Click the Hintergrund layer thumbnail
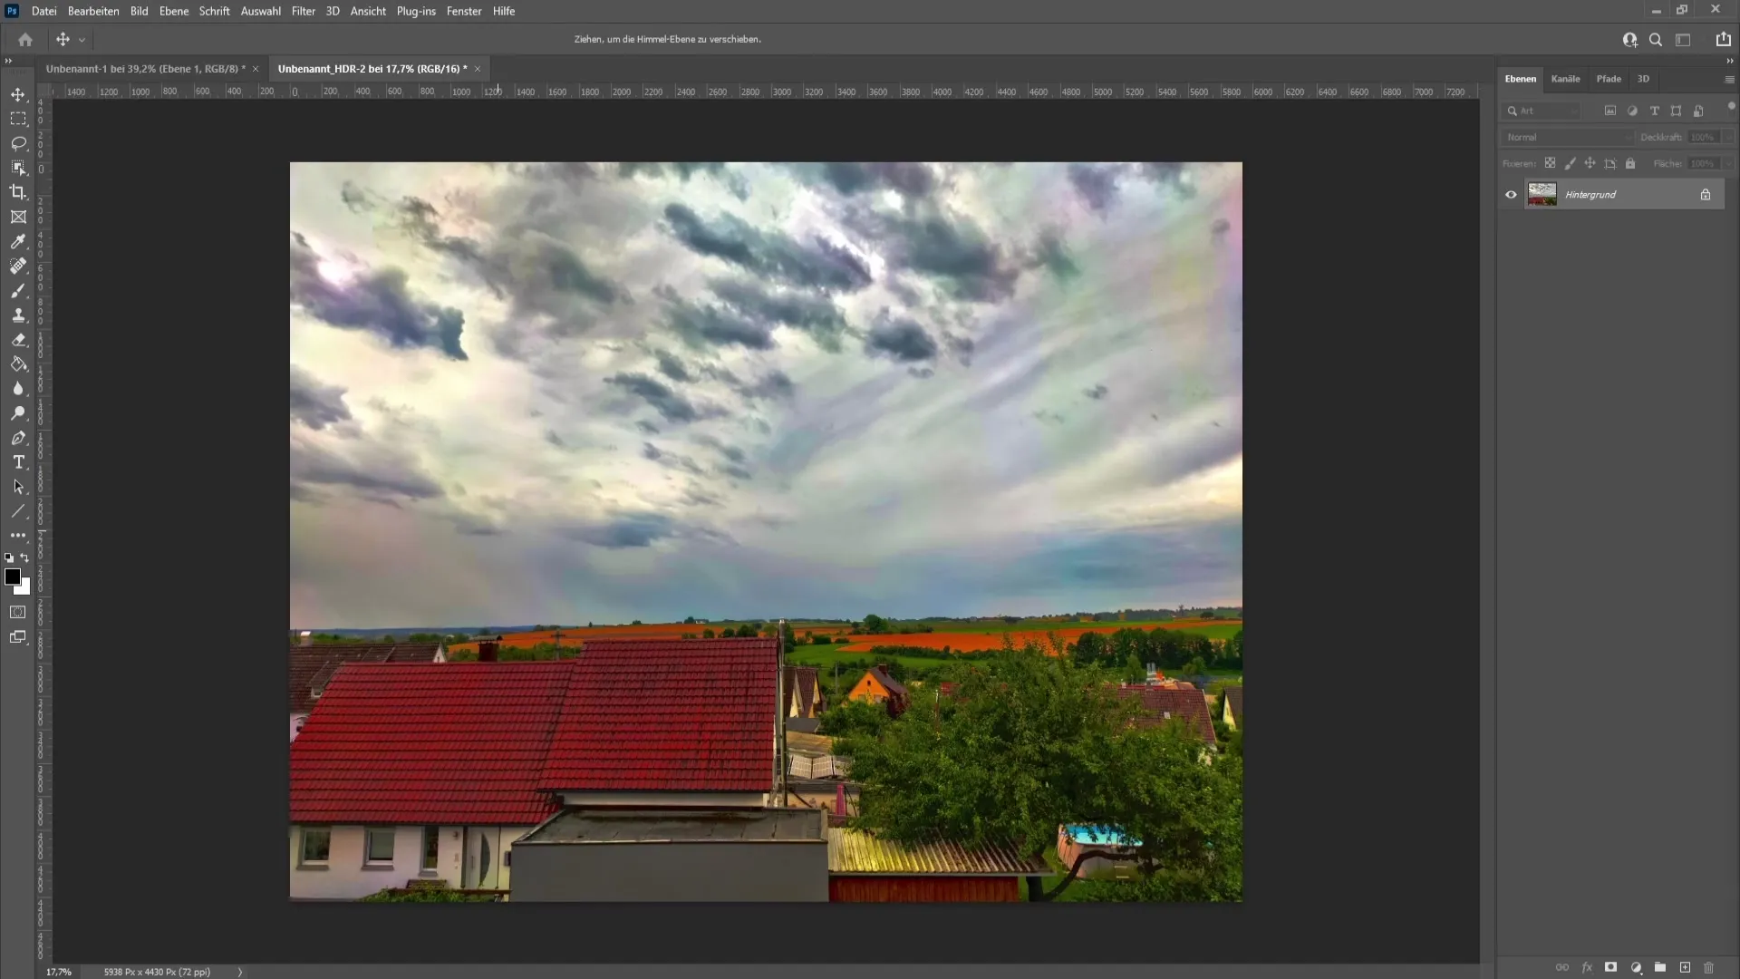The width and height of the screenshot is (1740, 979). [1542, 194]
